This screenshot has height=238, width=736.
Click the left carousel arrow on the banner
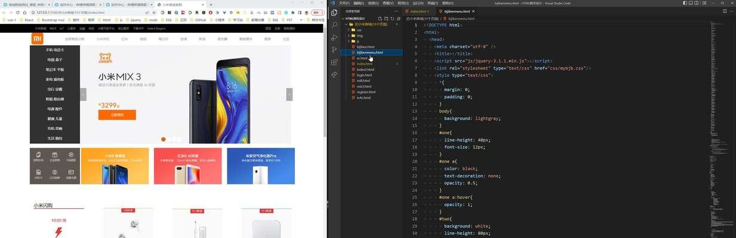tap(84, 94)
